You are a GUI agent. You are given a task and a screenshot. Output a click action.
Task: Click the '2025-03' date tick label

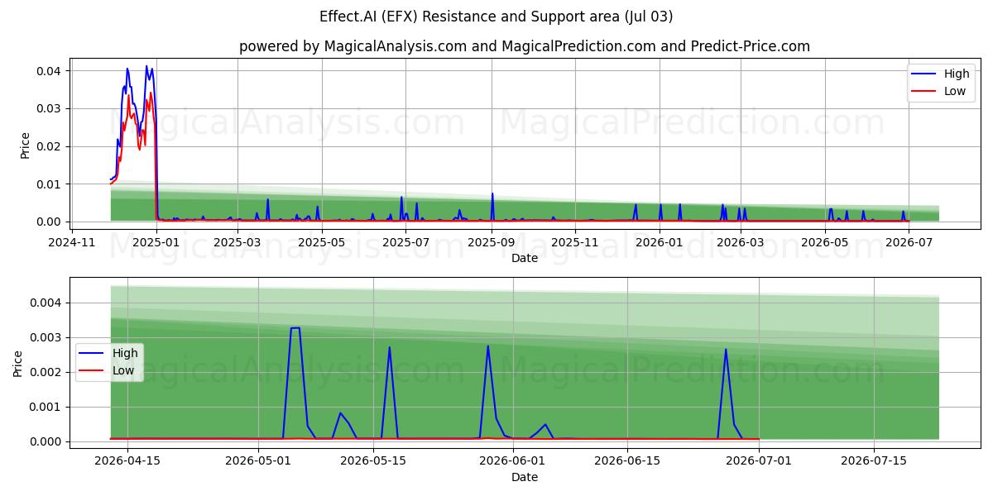click(x=237, y=242)
